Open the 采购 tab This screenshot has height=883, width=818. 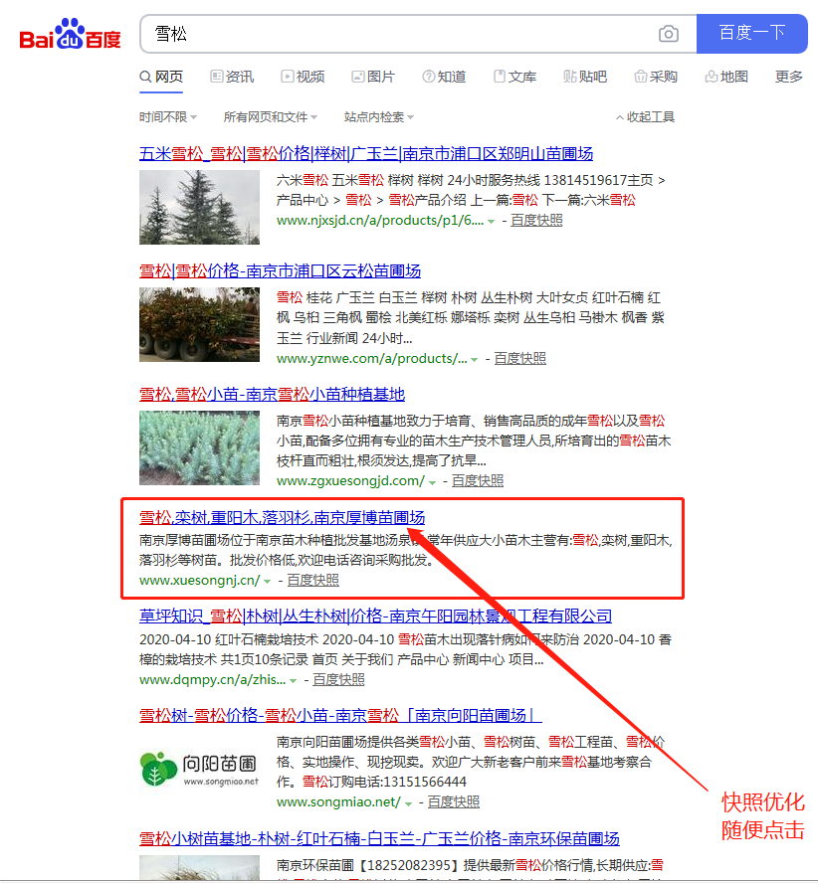pyautogui.click(x=656, y=77)
